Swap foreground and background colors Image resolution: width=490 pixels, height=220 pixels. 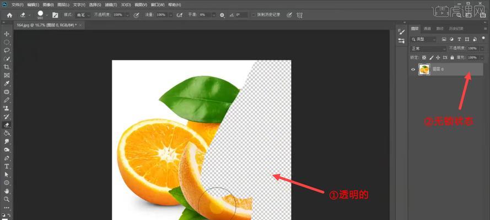tap(9, 215)
